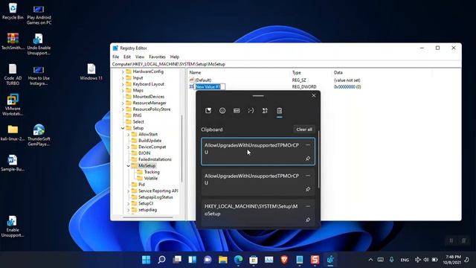
Task: Select Play Android Games on PC shortcut
Action: (x=39, y=14)
